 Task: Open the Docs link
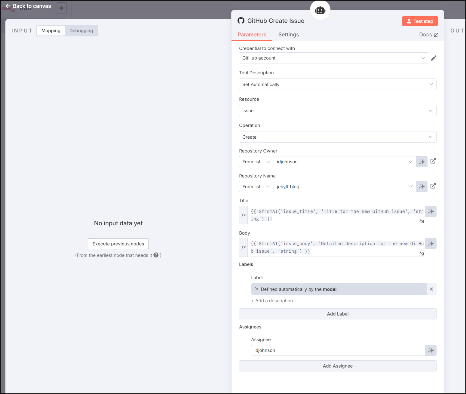(428, 35)
